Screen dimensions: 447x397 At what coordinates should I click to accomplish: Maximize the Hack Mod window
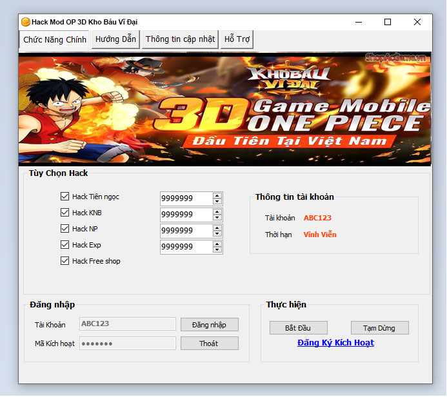tap(388, 22)
